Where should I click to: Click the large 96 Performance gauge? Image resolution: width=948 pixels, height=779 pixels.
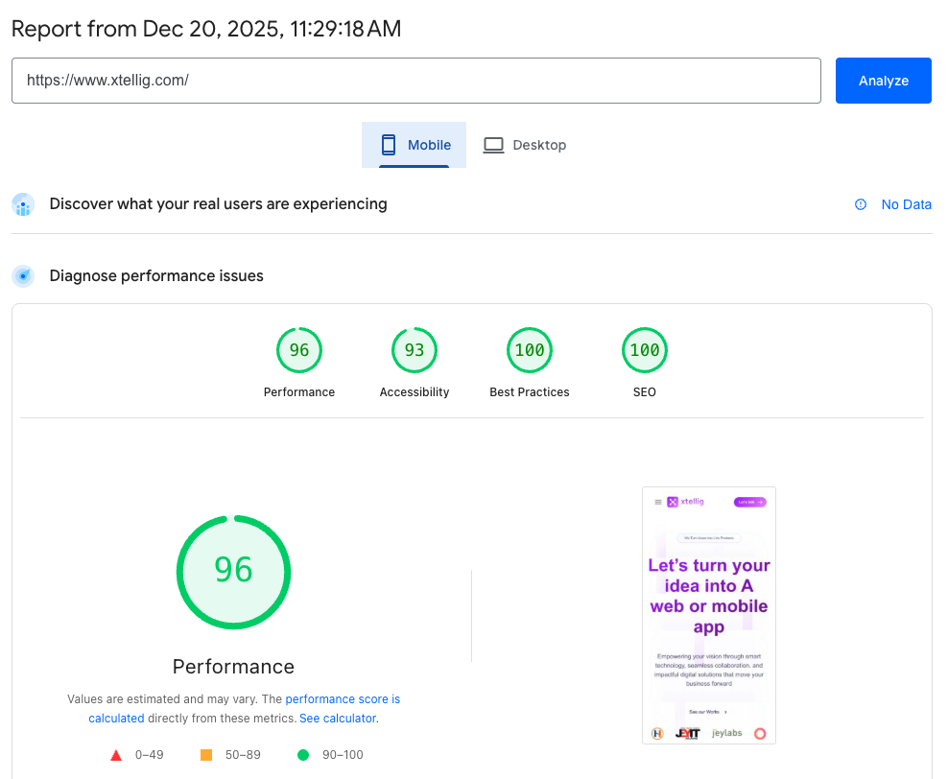point(233,572)
